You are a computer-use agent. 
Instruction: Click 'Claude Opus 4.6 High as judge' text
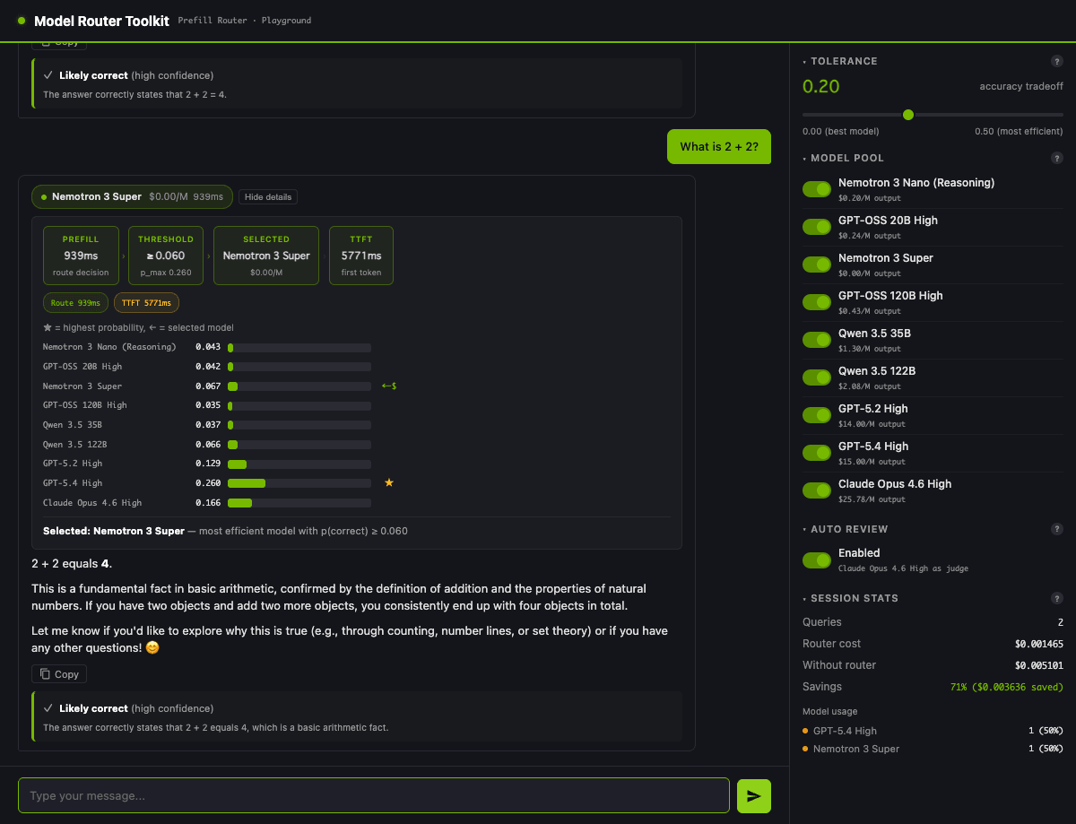pyautogui.click(x=903, y=568)
